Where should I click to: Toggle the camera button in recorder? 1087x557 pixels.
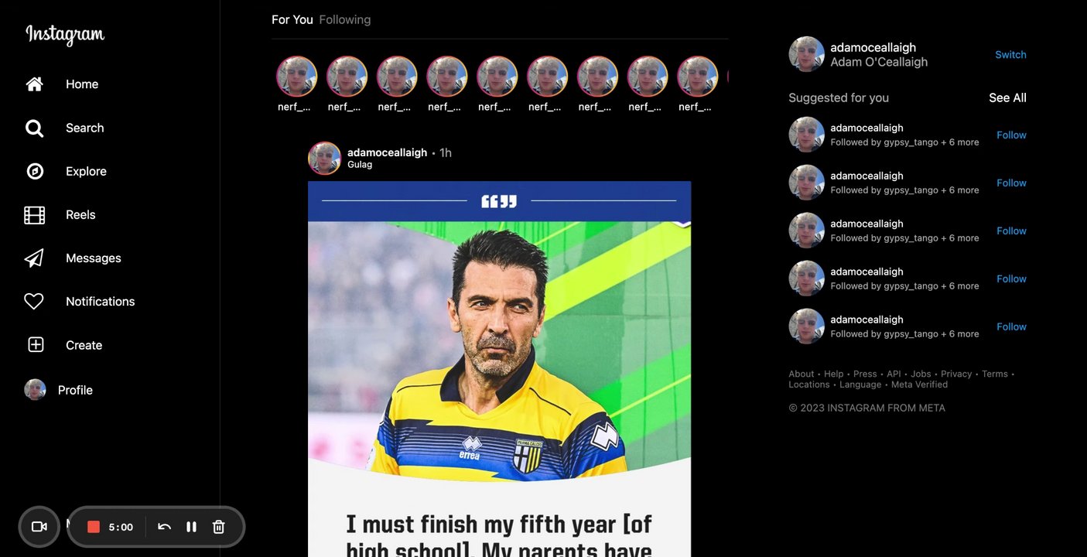pos(39,527)
